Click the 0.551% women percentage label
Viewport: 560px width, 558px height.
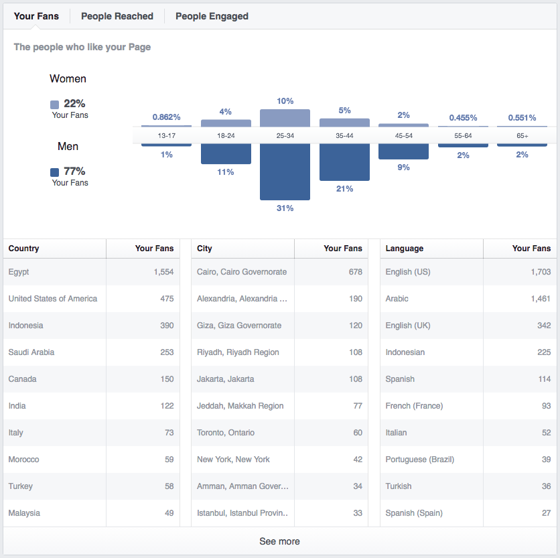click(522, 117)
